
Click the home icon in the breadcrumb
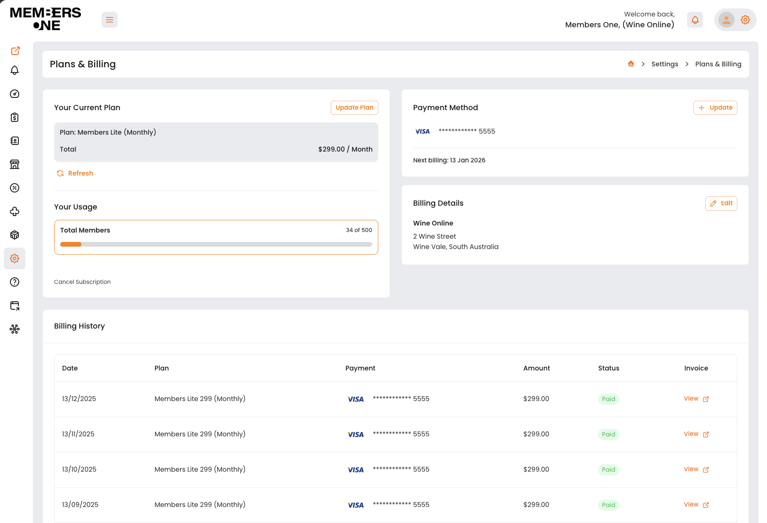click(631, 64)
